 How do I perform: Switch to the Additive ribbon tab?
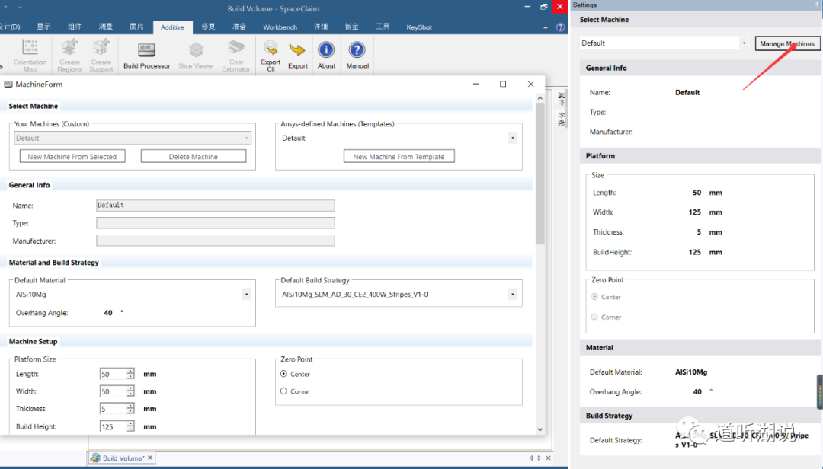tap(172, 27)
